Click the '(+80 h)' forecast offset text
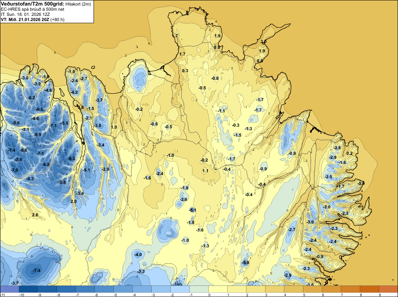 pos(57,19)
